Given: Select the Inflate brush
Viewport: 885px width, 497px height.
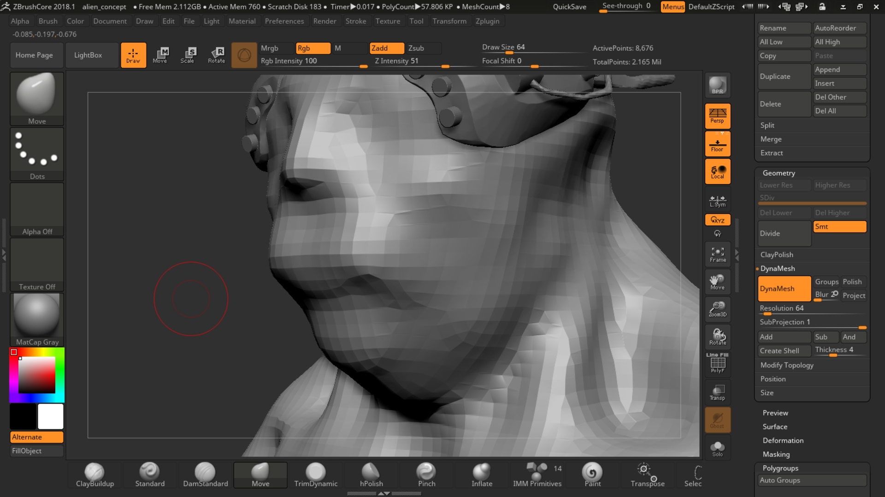Looking at the screenshot, I should pyautogui.click(x=482, y=475).
